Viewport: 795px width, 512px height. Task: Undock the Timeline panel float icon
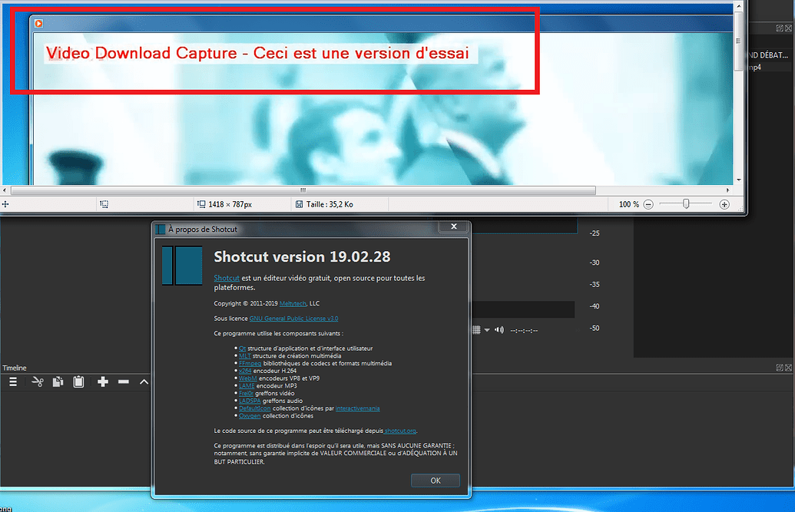(780, 368)
